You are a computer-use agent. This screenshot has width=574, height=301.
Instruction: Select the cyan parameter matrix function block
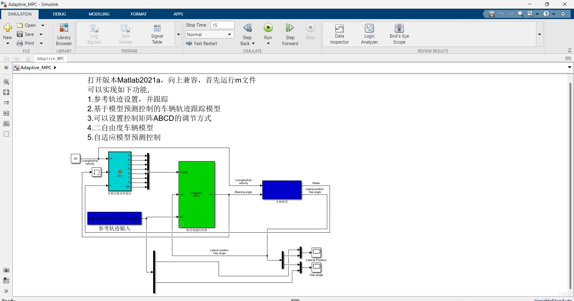click(120, 172)
